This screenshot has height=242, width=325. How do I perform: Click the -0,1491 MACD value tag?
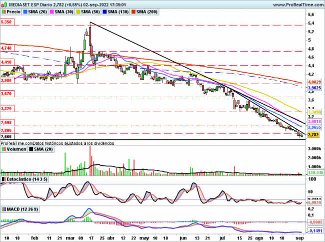coord(315,231)
